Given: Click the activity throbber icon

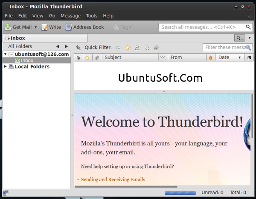Looking at the screenshot, I should [250, 16].
